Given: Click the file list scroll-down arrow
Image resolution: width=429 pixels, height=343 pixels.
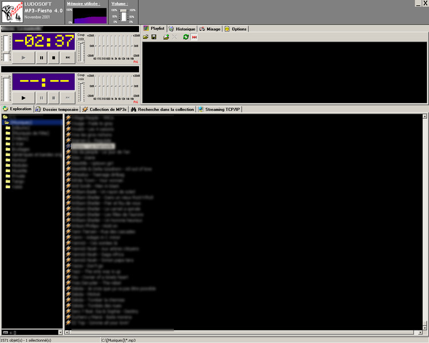Looking at the screenshot, I should [425, 326].
